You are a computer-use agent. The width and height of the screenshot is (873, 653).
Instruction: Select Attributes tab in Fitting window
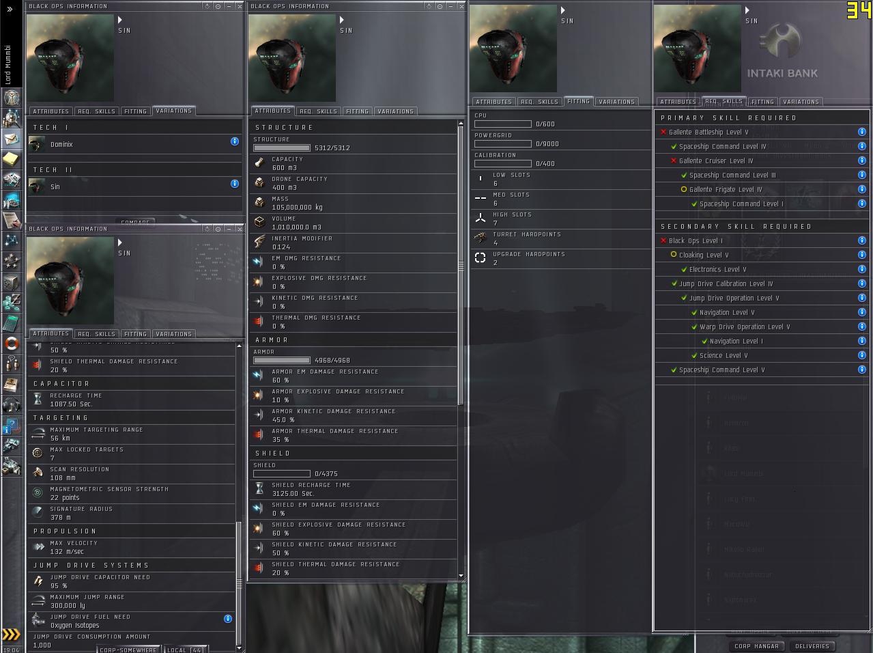coord(493,101)
